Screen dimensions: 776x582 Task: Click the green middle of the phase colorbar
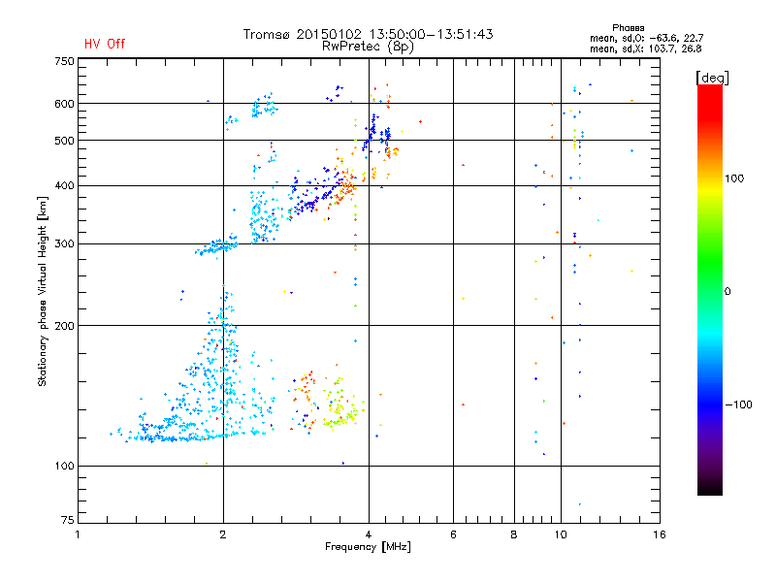tap(710, 262)
